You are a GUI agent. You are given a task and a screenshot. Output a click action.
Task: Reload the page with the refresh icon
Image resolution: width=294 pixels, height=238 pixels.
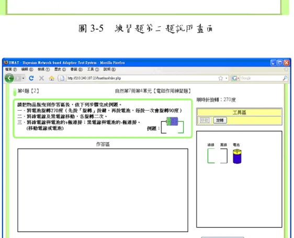pos(31,78)
